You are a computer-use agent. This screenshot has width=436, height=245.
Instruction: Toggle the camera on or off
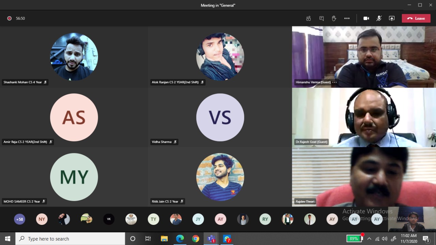(x=366, y=18)
